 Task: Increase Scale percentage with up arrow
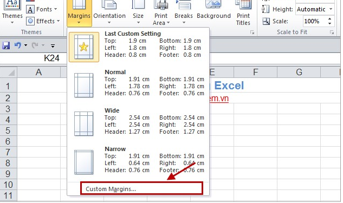tap(329, 19)
